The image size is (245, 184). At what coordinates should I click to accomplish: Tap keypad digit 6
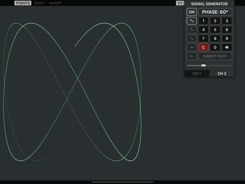(227, 30)
